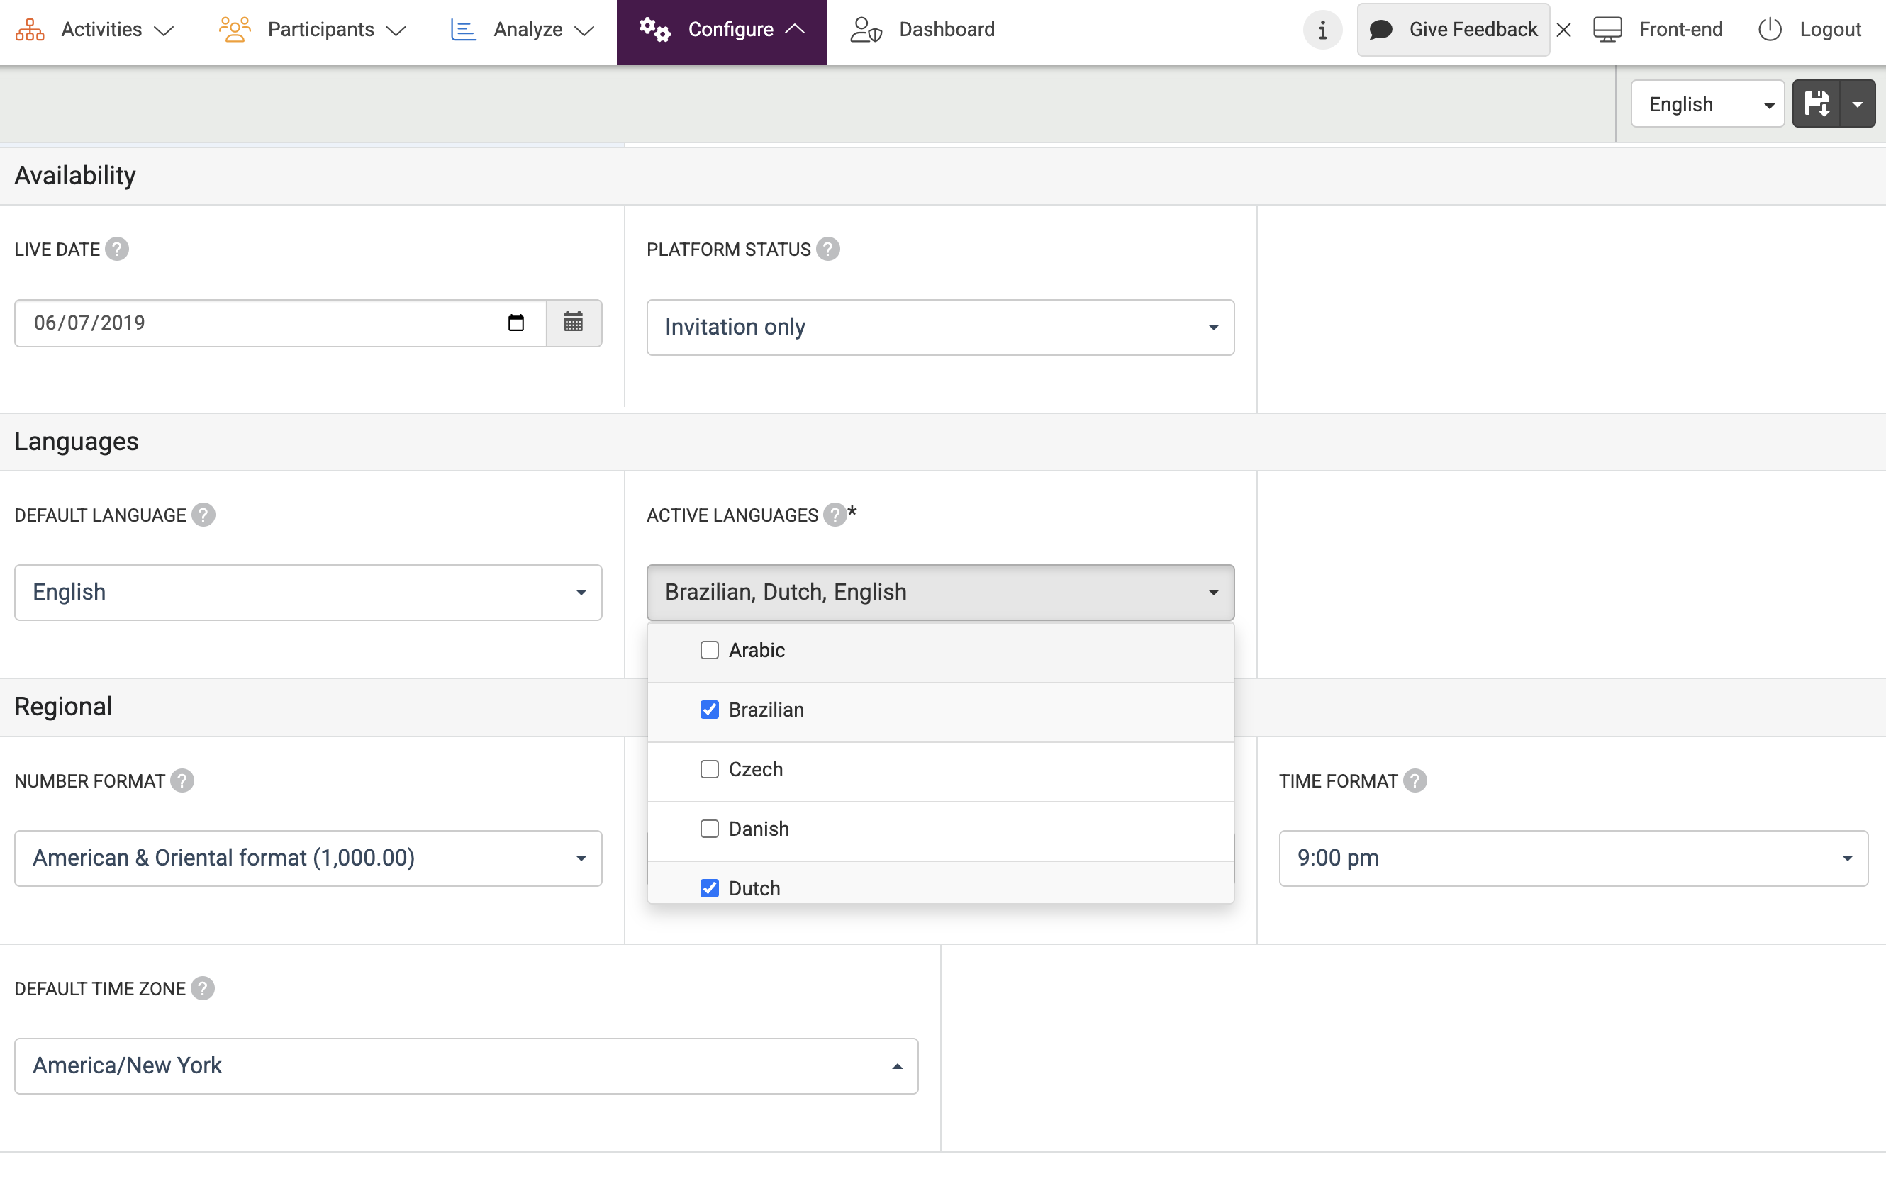Screen dimensions: 1886x1198
Task: Open calendar picker next to Live Date
Action: (x=574, y=323)
